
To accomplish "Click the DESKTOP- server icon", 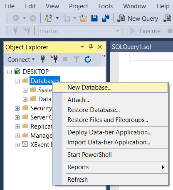I will [17, 71].
